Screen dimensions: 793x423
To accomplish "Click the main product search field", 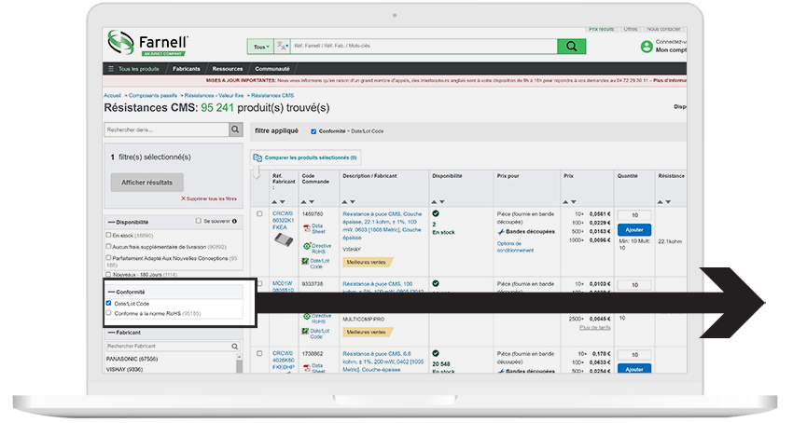I will pos(422,47).
